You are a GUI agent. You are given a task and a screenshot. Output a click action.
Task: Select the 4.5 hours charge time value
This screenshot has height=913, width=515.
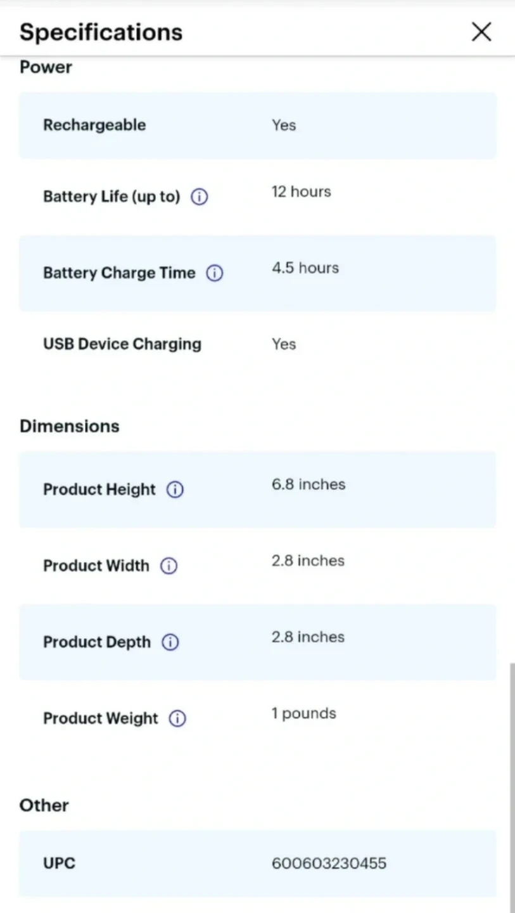pyautogui.click(x=305, y=268)
